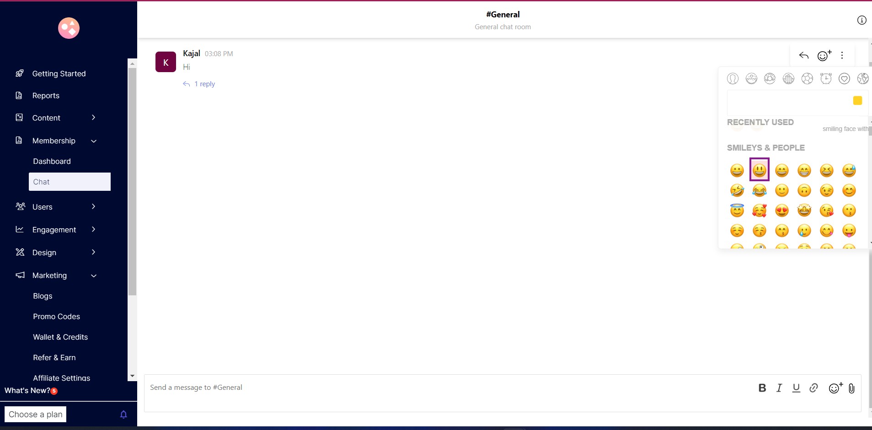Open the add reaction icon on Kajal's message
Screen dimensions: 872x430
coord(824,55)
